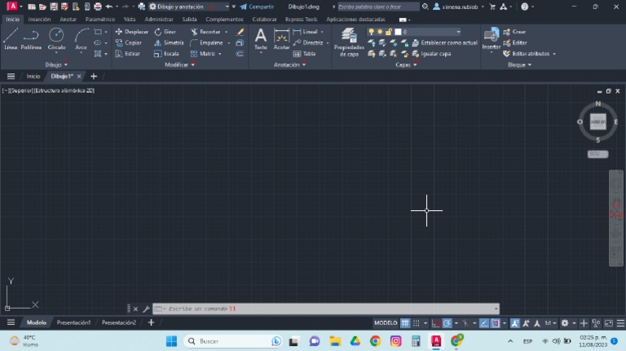
Task: Open Propiedades de capa panel
Action: coord(349,42)
